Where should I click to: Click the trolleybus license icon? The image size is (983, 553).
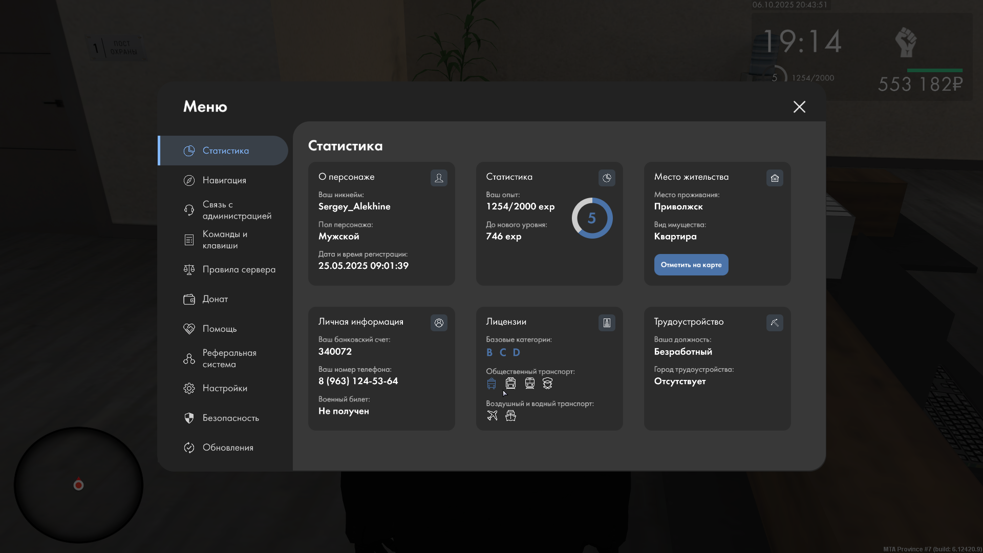pos(491,384)
